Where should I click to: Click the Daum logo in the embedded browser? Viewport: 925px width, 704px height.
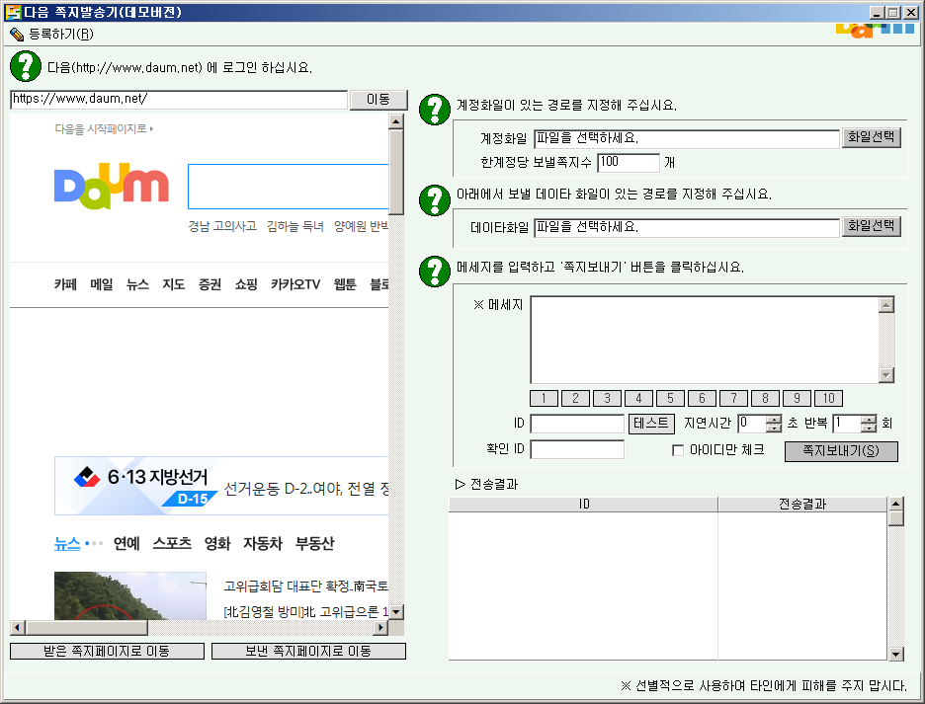point(112,187)
